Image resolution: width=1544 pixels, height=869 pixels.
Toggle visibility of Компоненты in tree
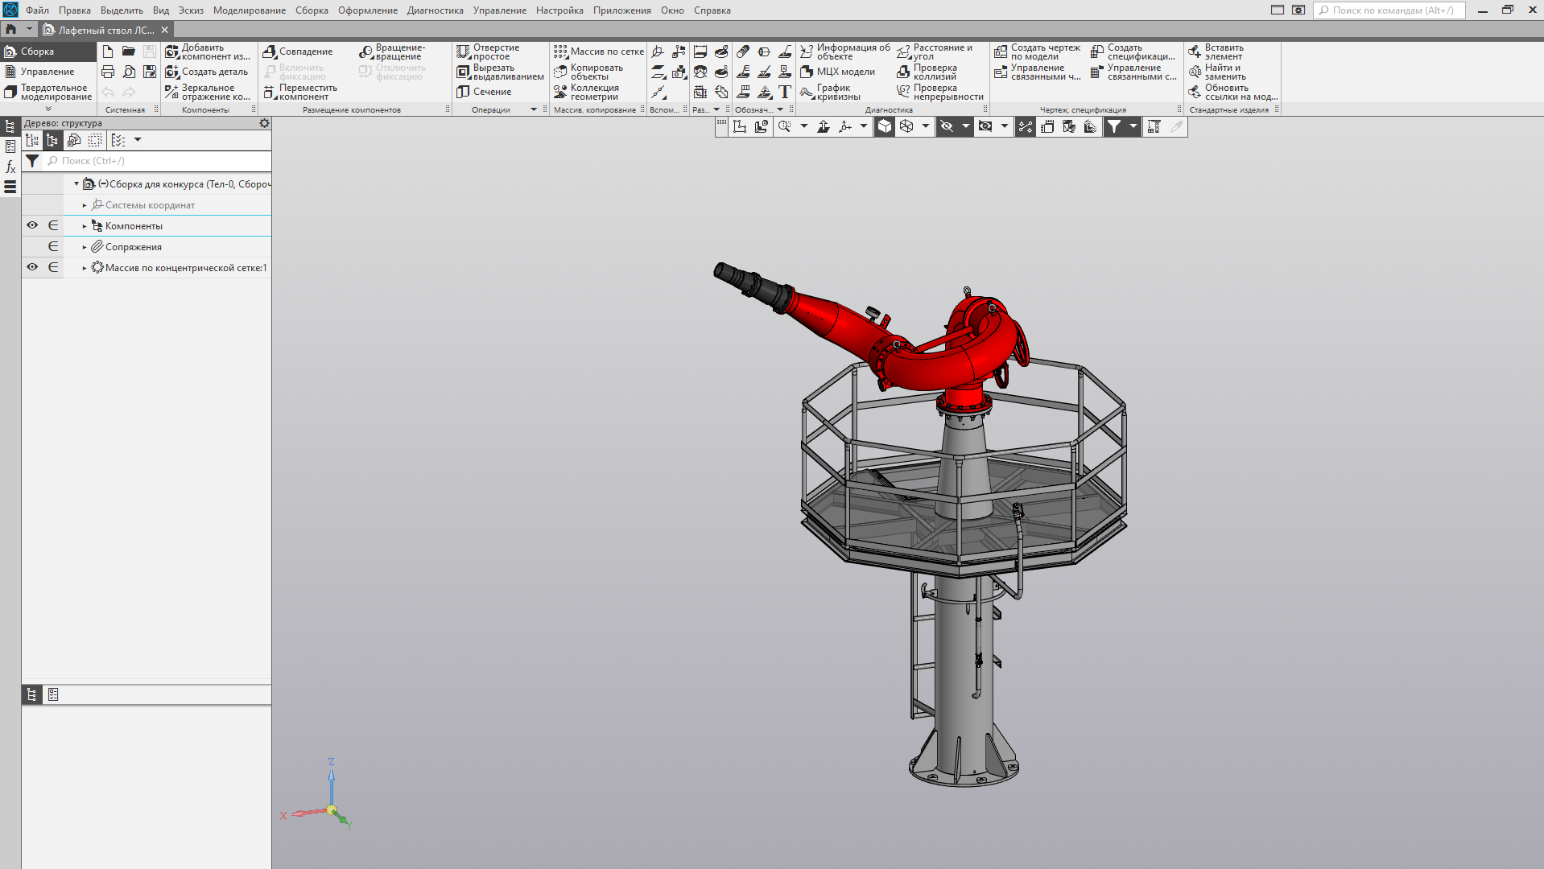32,226
